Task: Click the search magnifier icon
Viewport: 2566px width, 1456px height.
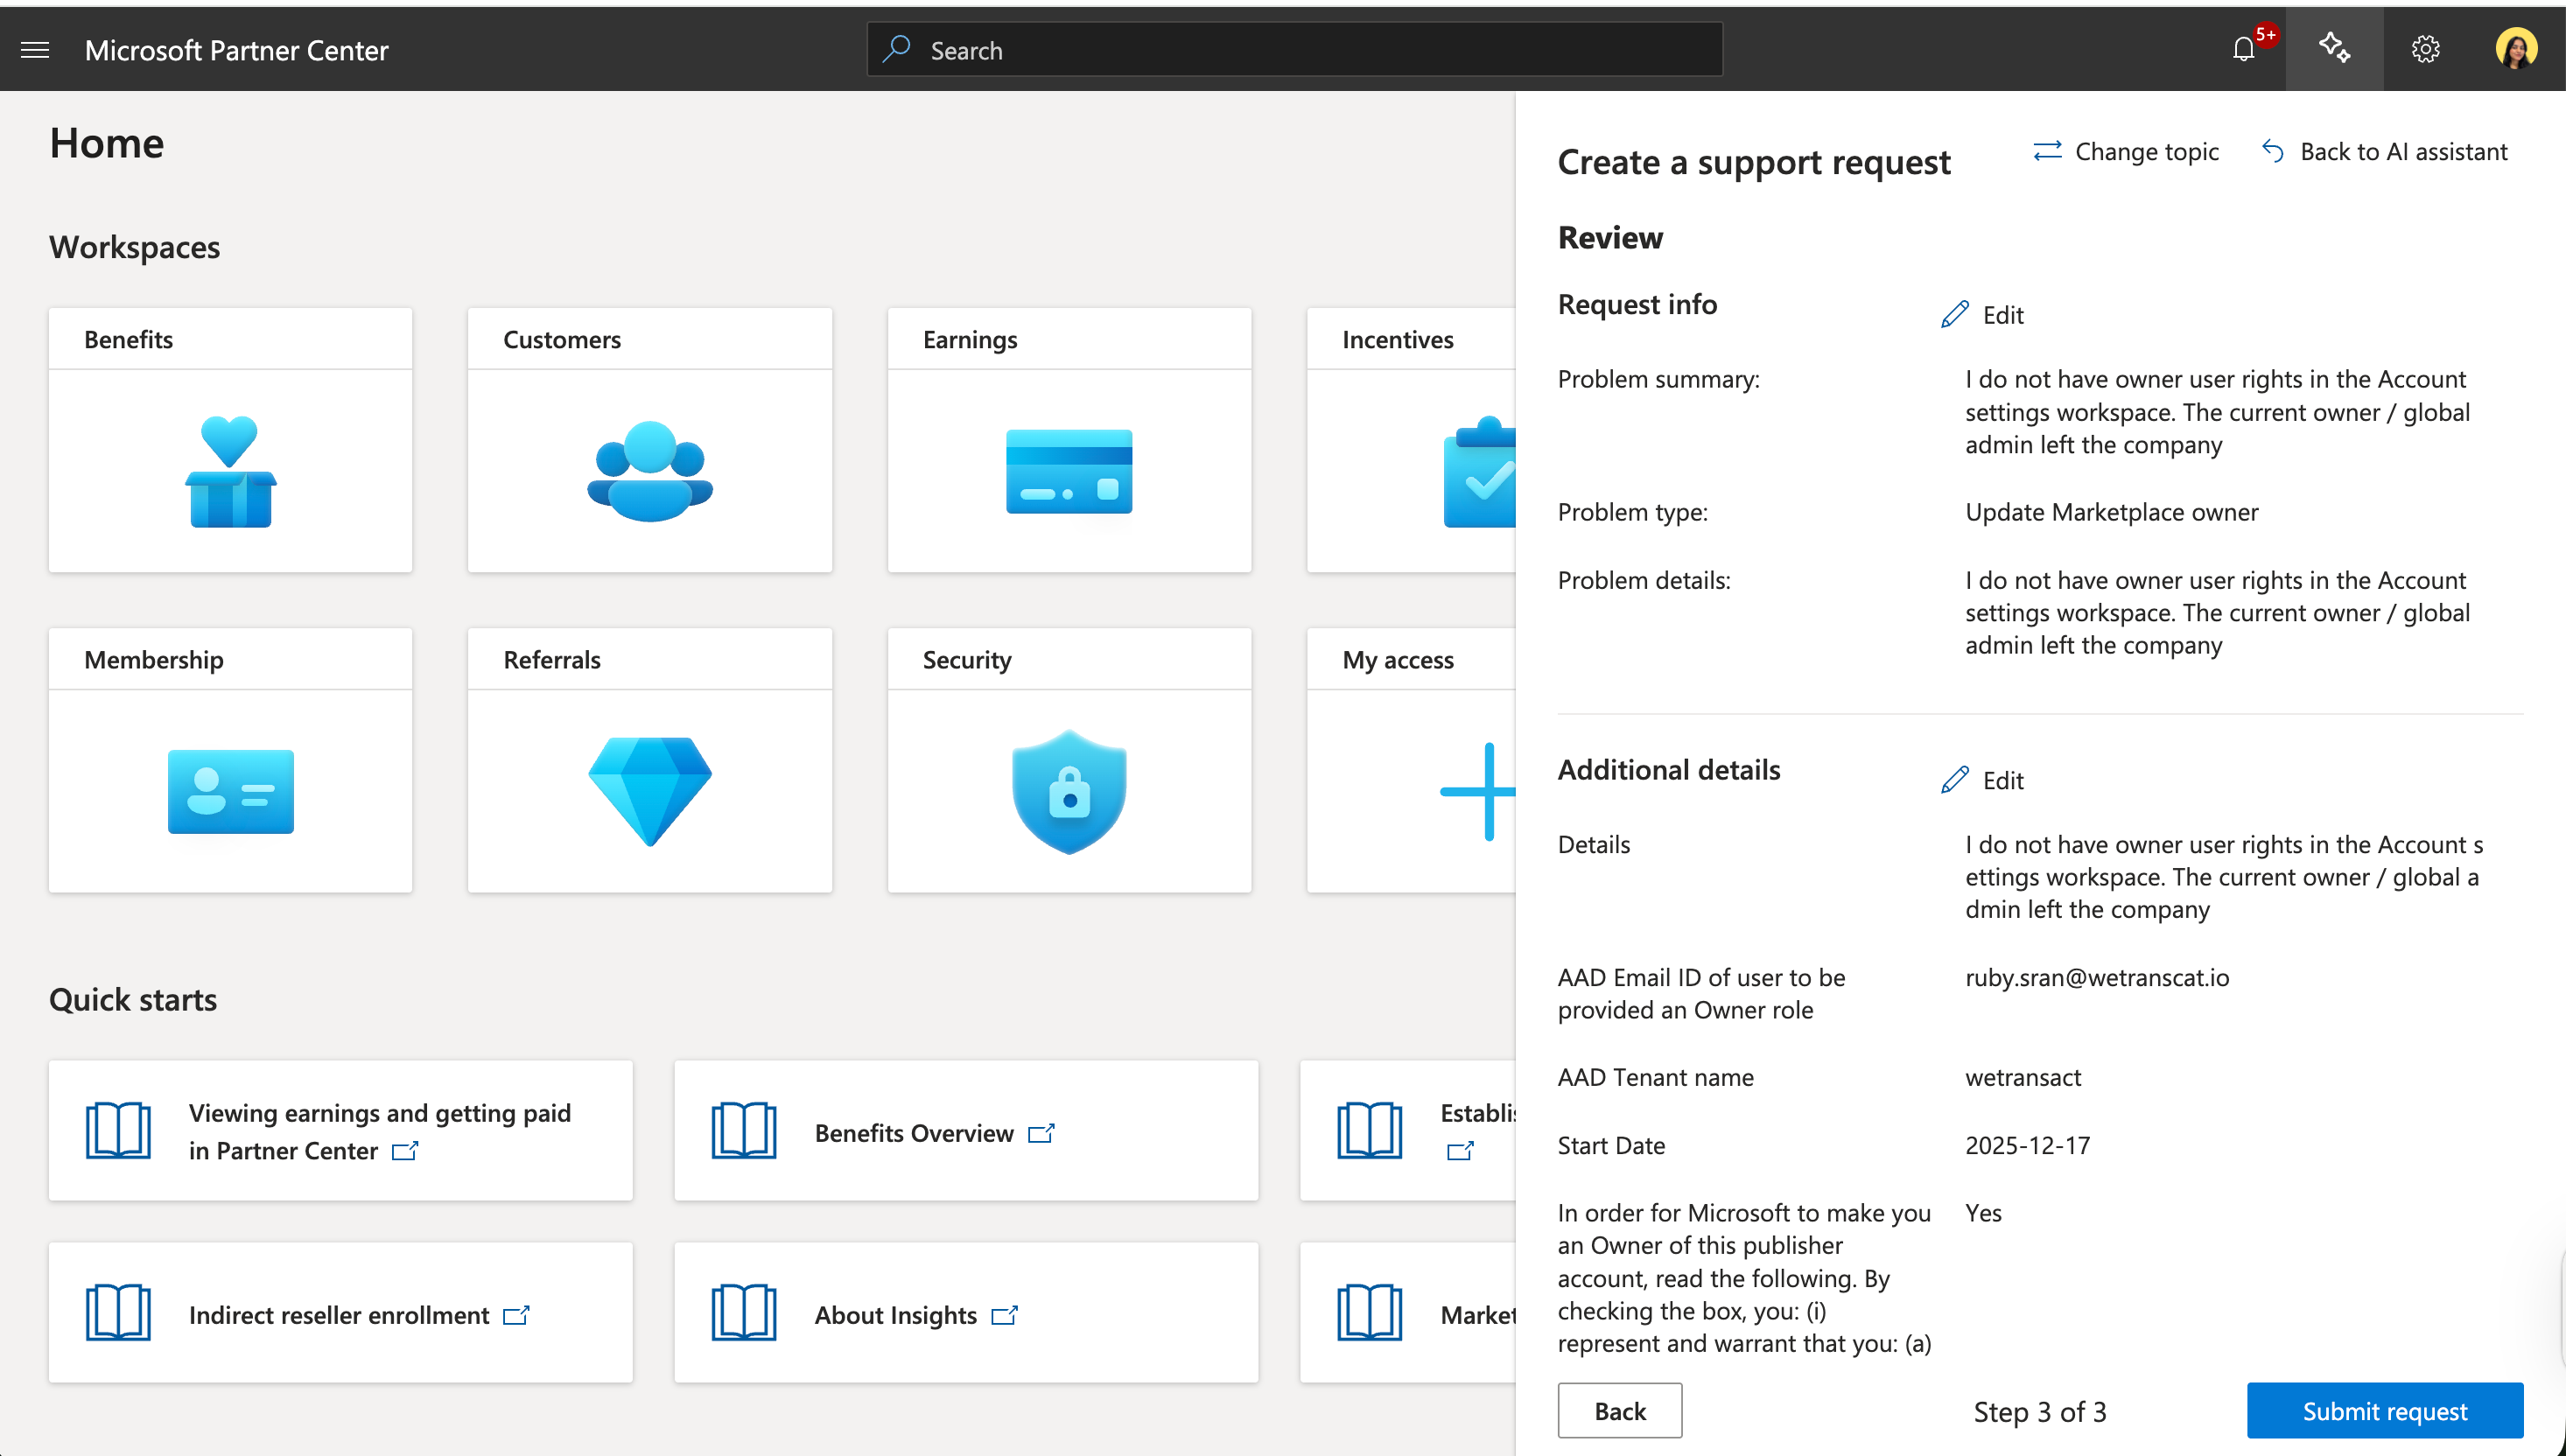Action: pyautogui.click(x=896, y=49)
